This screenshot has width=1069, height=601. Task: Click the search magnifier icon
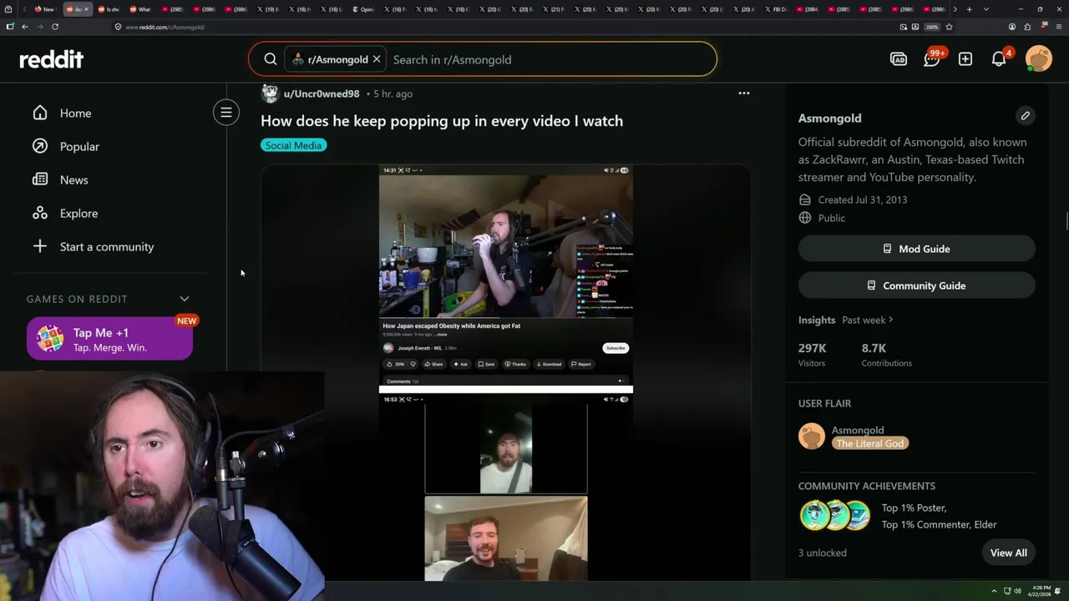(271, 59)
